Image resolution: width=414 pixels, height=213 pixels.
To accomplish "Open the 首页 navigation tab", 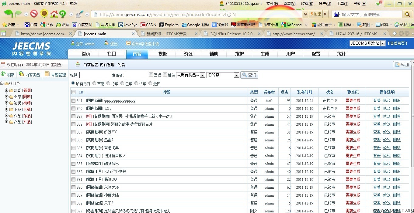I will coord(86,54).
